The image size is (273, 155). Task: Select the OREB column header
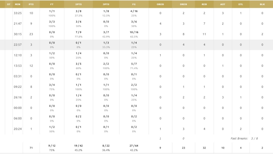160,4
